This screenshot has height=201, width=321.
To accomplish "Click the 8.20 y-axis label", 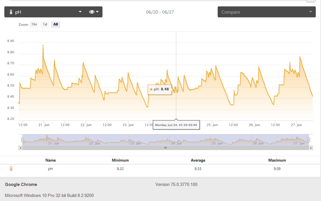I will [11, 119].
